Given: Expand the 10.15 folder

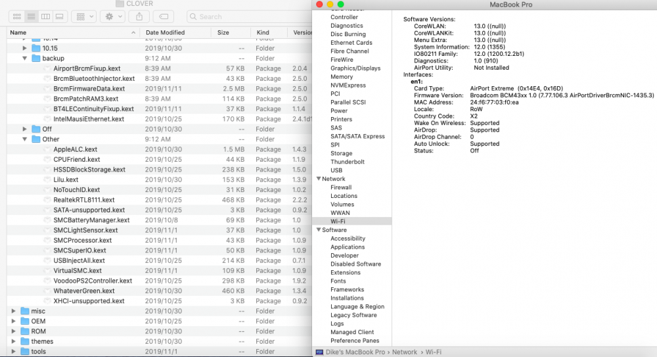Looking at the screenshot, I should [x=25, y=48].
